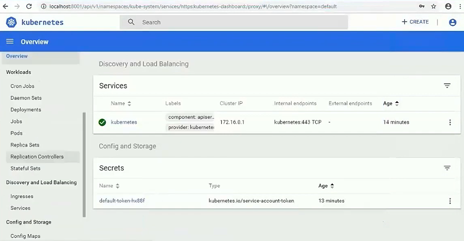The height and width of the screenshot is (241, 464).
Task: Click the CREATE button
Action: point(415,22)
